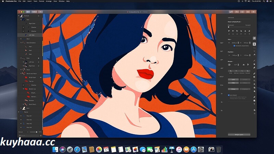Click the width W value field
The width and height of the screenshot is (274, 154).
[234, 43]
